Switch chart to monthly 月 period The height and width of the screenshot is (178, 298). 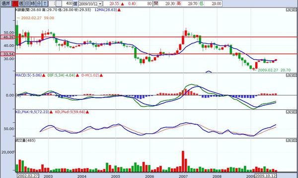[x=15, y=3]
